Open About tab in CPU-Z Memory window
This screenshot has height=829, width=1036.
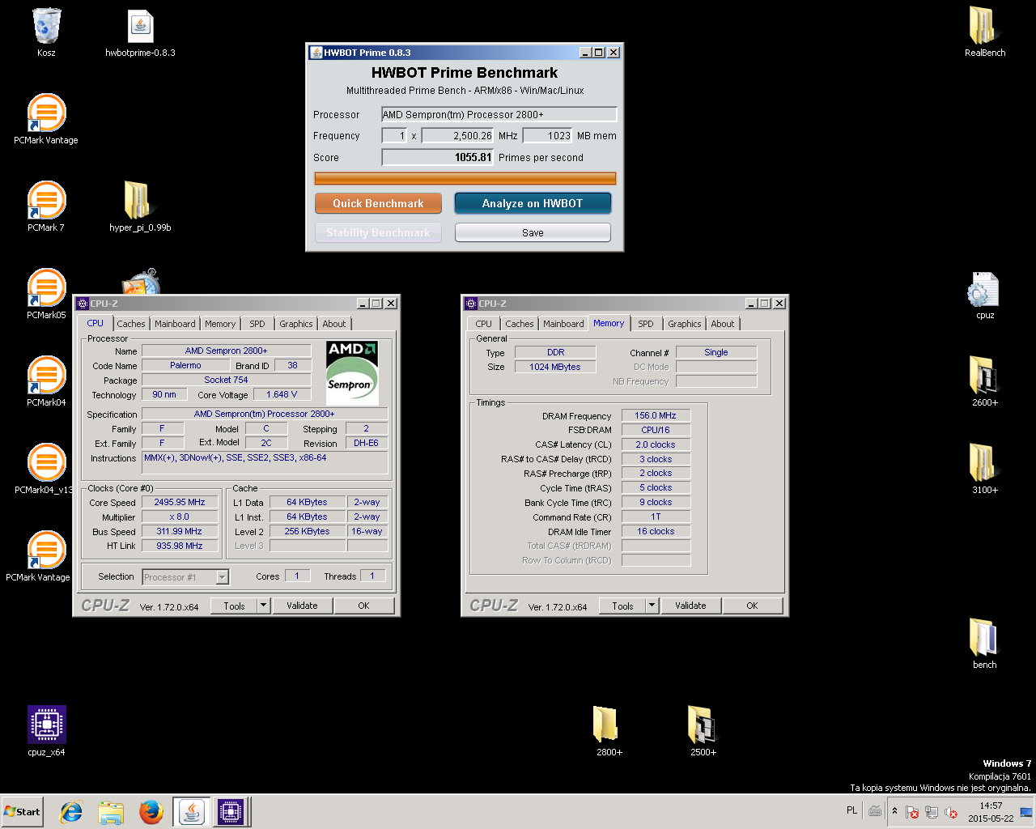pyautogui.click(x=723, y=324)
